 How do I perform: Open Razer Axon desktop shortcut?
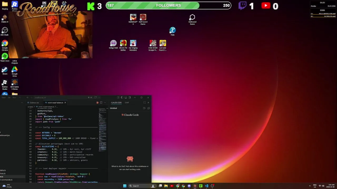[5, 57]
